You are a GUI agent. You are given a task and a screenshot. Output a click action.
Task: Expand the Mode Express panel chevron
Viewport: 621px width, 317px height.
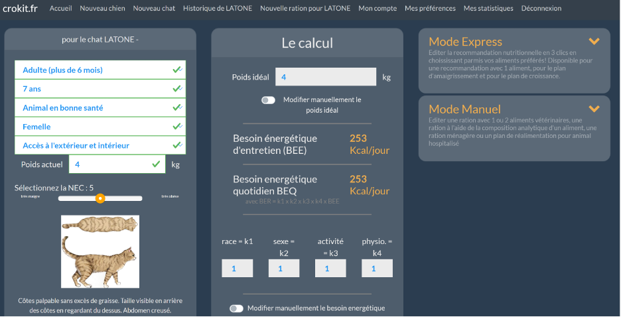(594, 41)
